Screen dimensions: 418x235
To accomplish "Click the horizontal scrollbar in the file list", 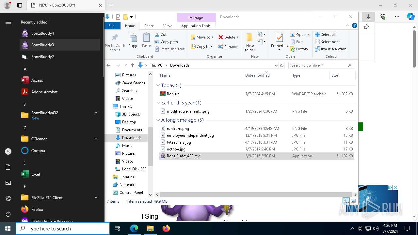I will tap(256, 195).
